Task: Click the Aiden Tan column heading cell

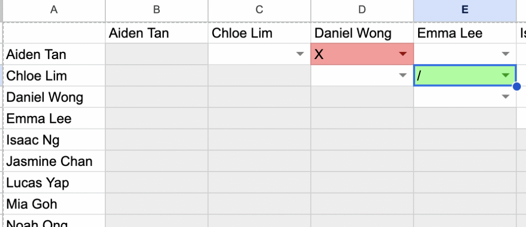Action: click(156, 33)
